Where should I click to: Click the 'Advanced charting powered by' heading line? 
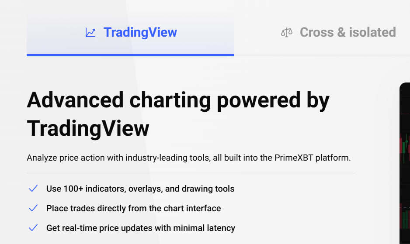coord(178,100)
